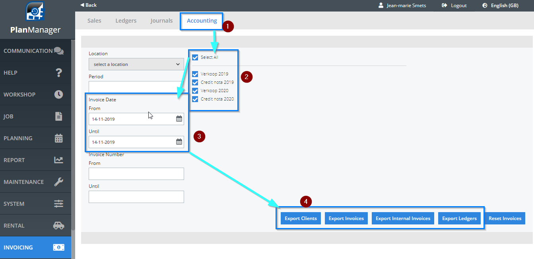This screenshot has width=534, height=259.
Task: Click the Logout link text
Action: pos(459,6)
